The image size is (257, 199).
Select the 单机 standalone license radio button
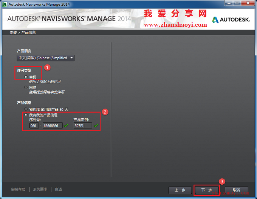pyautogui.click(x=26, y=77)
